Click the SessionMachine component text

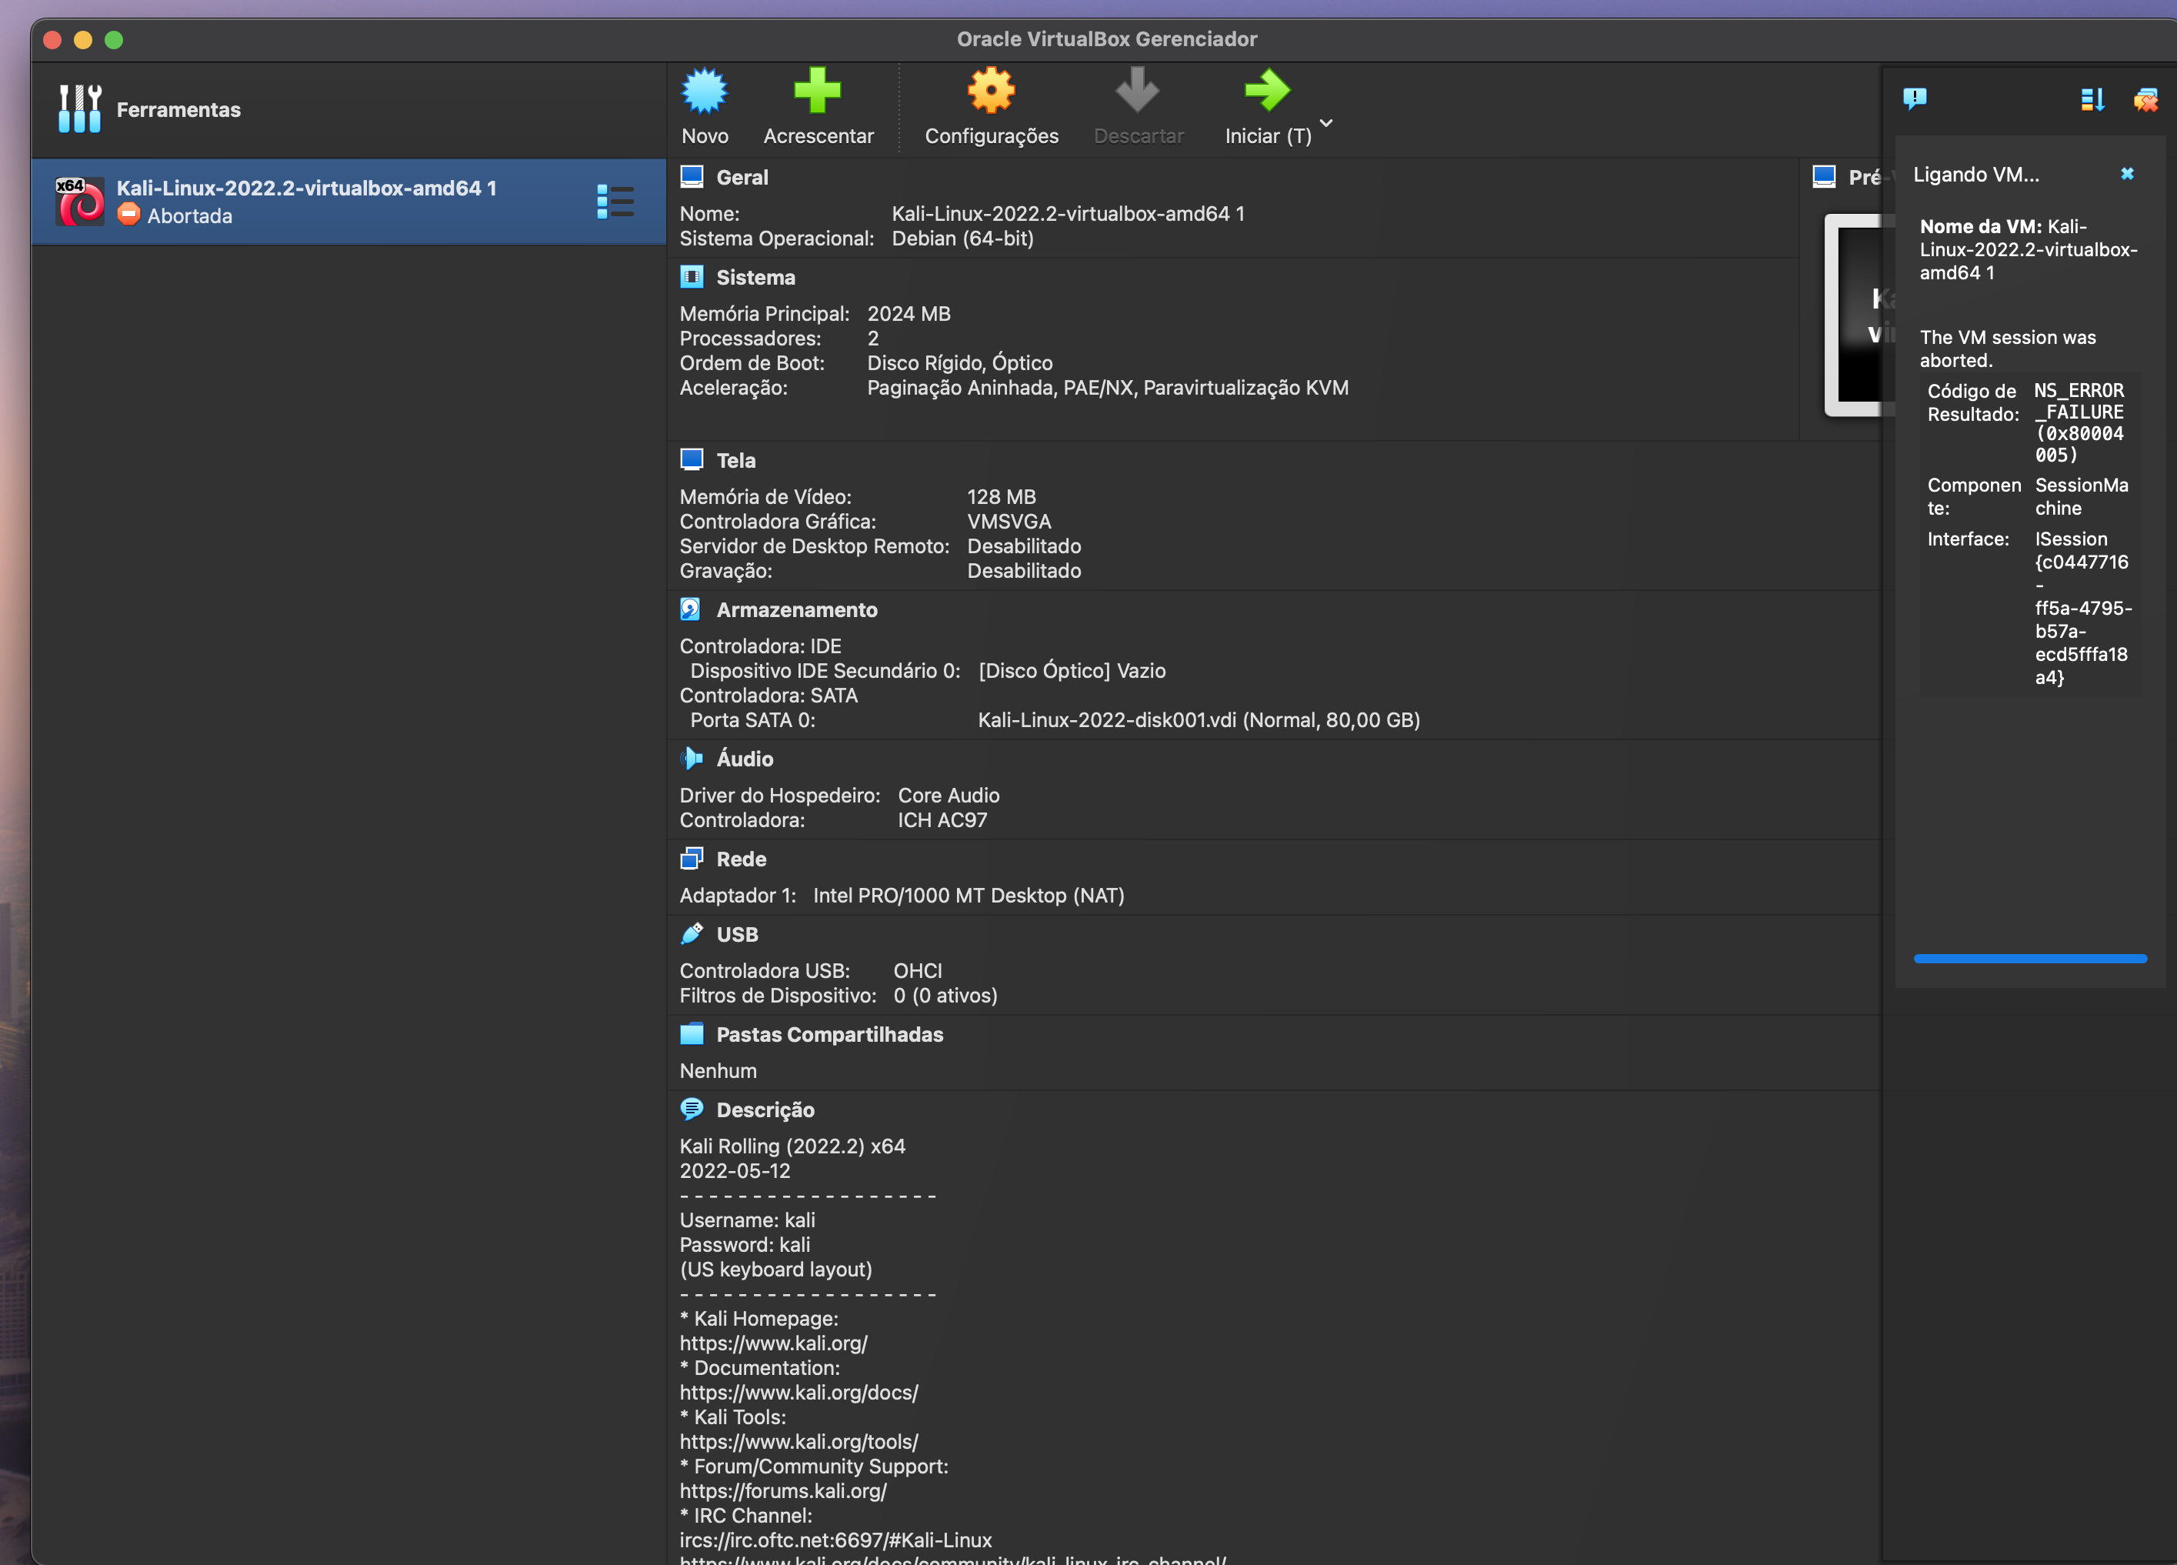click(2081, 496)
